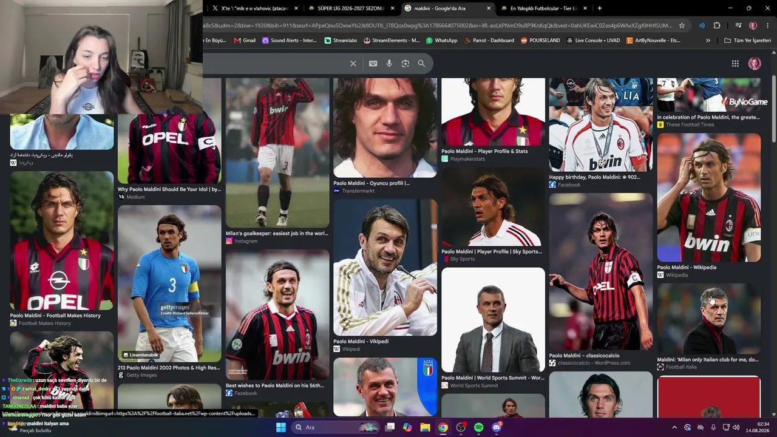Show hidden system tray icons

click(676, 427)
